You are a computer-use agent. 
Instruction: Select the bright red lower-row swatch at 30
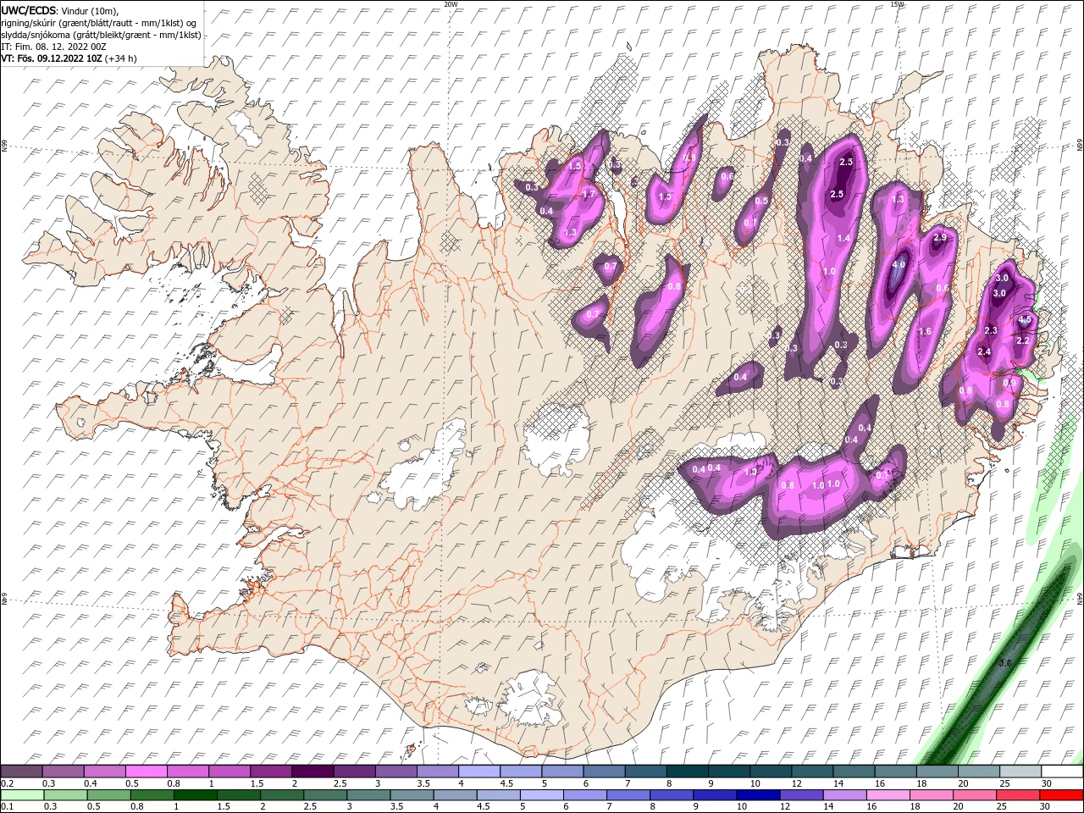click(x=1061, y=795)
